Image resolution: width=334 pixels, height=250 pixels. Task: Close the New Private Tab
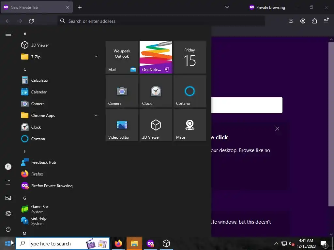click(67, 7)
